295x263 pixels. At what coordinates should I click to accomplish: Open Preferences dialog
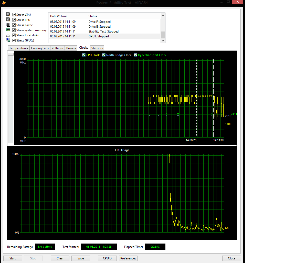pyautogui.click(x=128, y=258)
